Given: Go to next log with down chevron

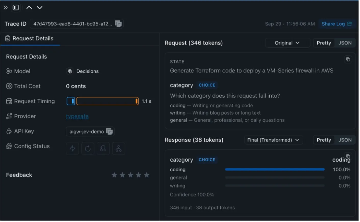Looking at the screenshot, I should (x=40, y=7).
